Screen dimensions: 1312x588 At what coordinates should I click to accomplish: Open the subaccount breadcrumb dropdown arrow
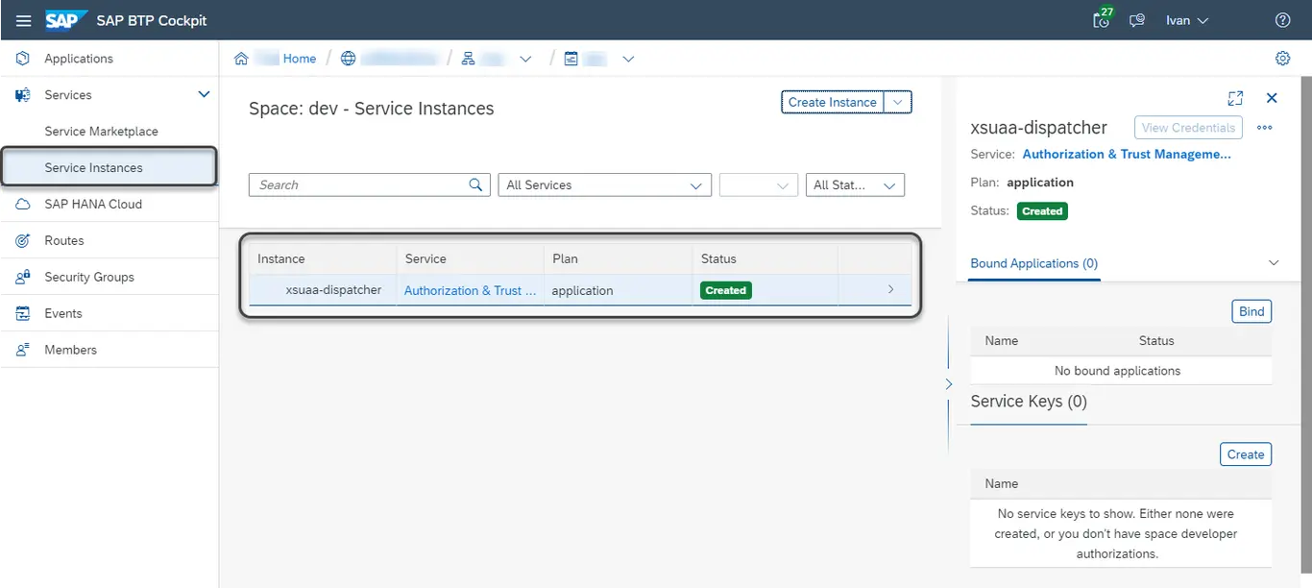point(525,59)
